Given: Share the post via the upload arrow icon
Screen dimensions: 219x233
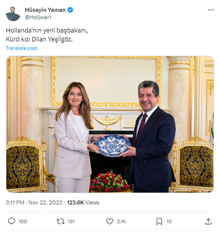Looking at the screenshot, I should pos(208,221).
